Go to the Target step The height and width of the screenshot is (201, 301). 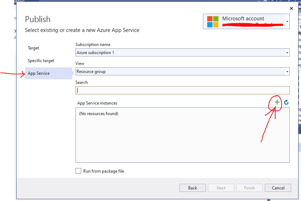pyautogui.click(x=33, y=48)
